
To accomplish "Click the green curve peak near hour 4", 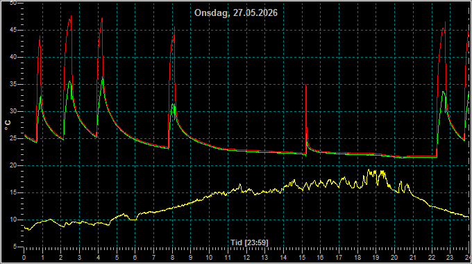I will [x=103, y=77].
